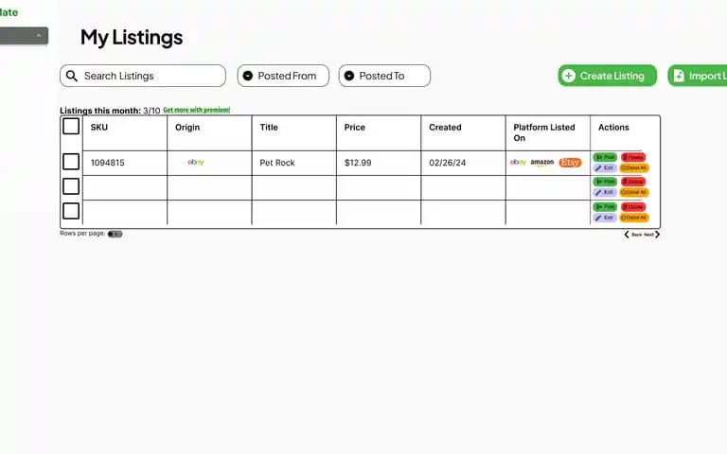This screenshot has width=727, height=454.
Task: Click the Create Listing button
Action: click(607, 76)
